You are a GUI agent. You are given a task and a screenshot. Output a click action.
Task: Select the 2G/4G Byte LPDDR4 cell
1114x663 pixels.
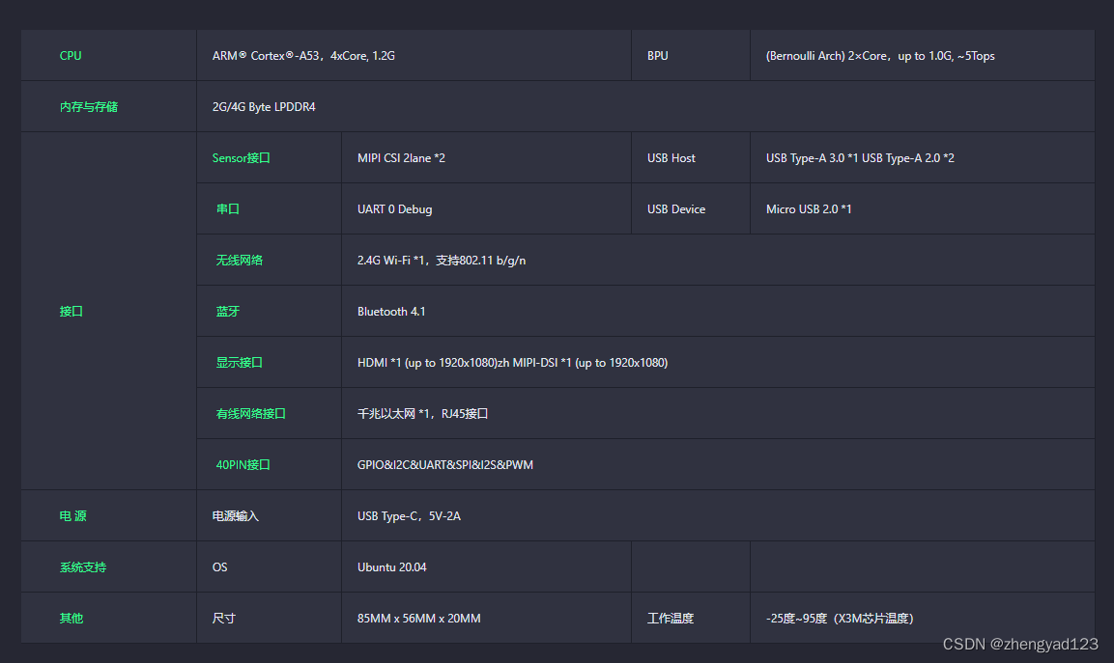click(x=645, y=106)
